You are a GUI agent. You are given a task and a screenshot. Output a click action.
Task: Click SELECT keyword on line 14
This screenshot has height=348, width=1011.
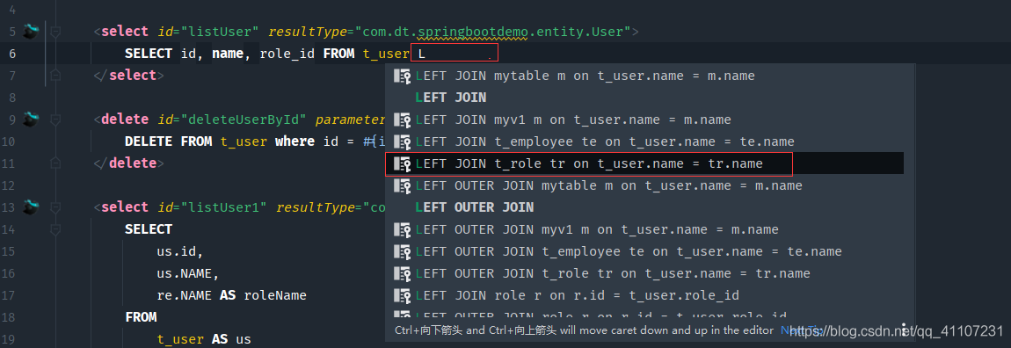click(149, 229)
